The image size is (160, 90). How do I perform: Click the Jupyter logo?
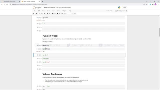[x=37, y=7]
